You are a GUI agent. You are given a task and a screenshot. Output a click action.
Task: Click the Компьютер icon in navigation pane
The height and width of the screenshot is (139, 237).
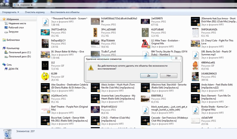tap(4, 48)
